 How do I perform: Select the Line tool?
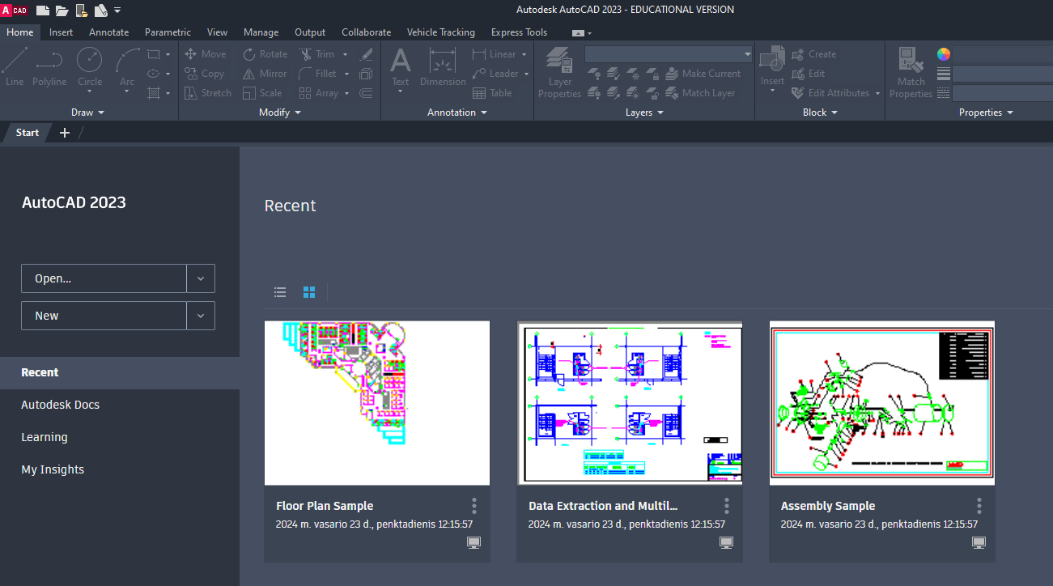point(15,66)
